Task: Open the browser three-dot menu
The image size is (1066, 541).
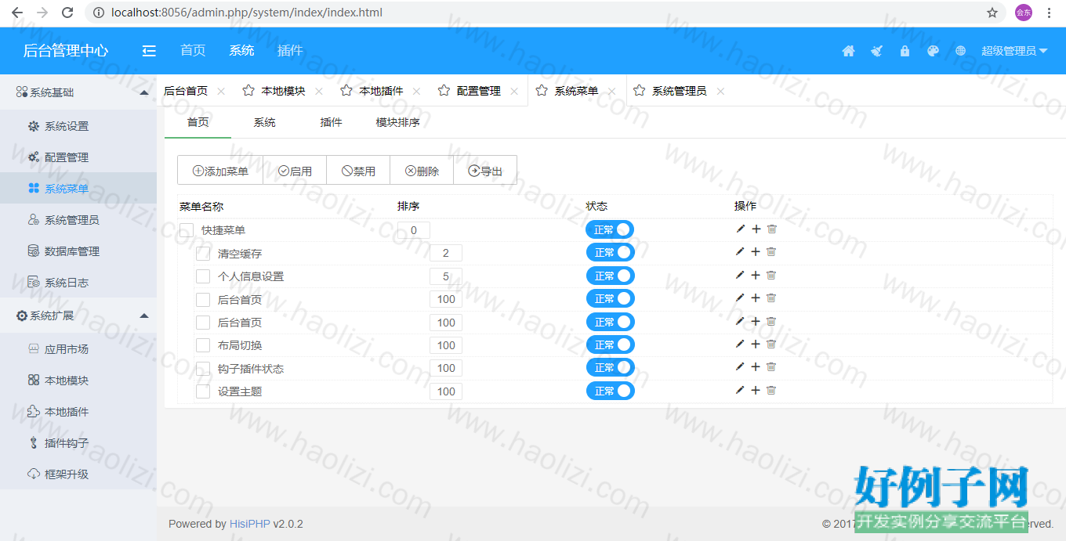Action: tap(1049, 13)
